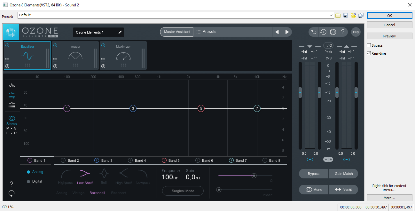Select Digital EQ mode
415x211 pixels.
[34, 182]
